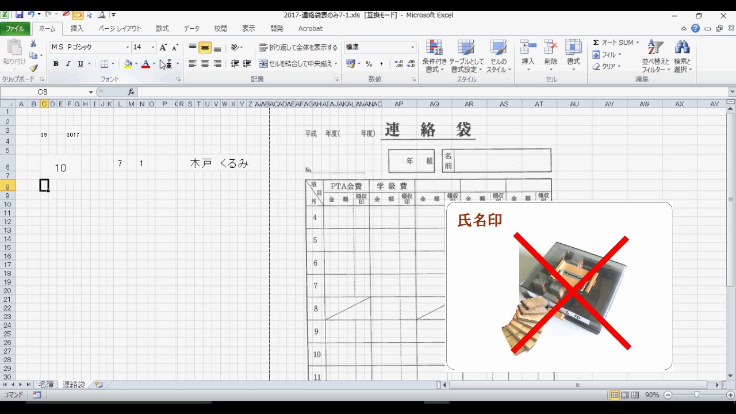Open the 挿入 ribbon tab
This screenshot has height=414, width=736.
77,28
